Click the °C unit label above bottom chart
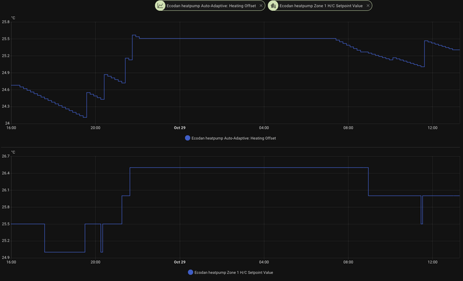Viewport: 463px width, 281px height. [13, 152]
